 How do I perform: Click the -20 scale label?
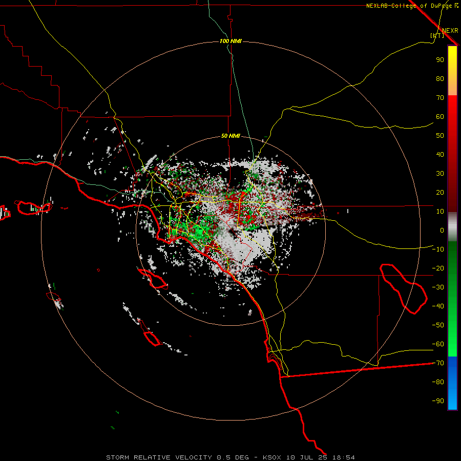(438, 268)
